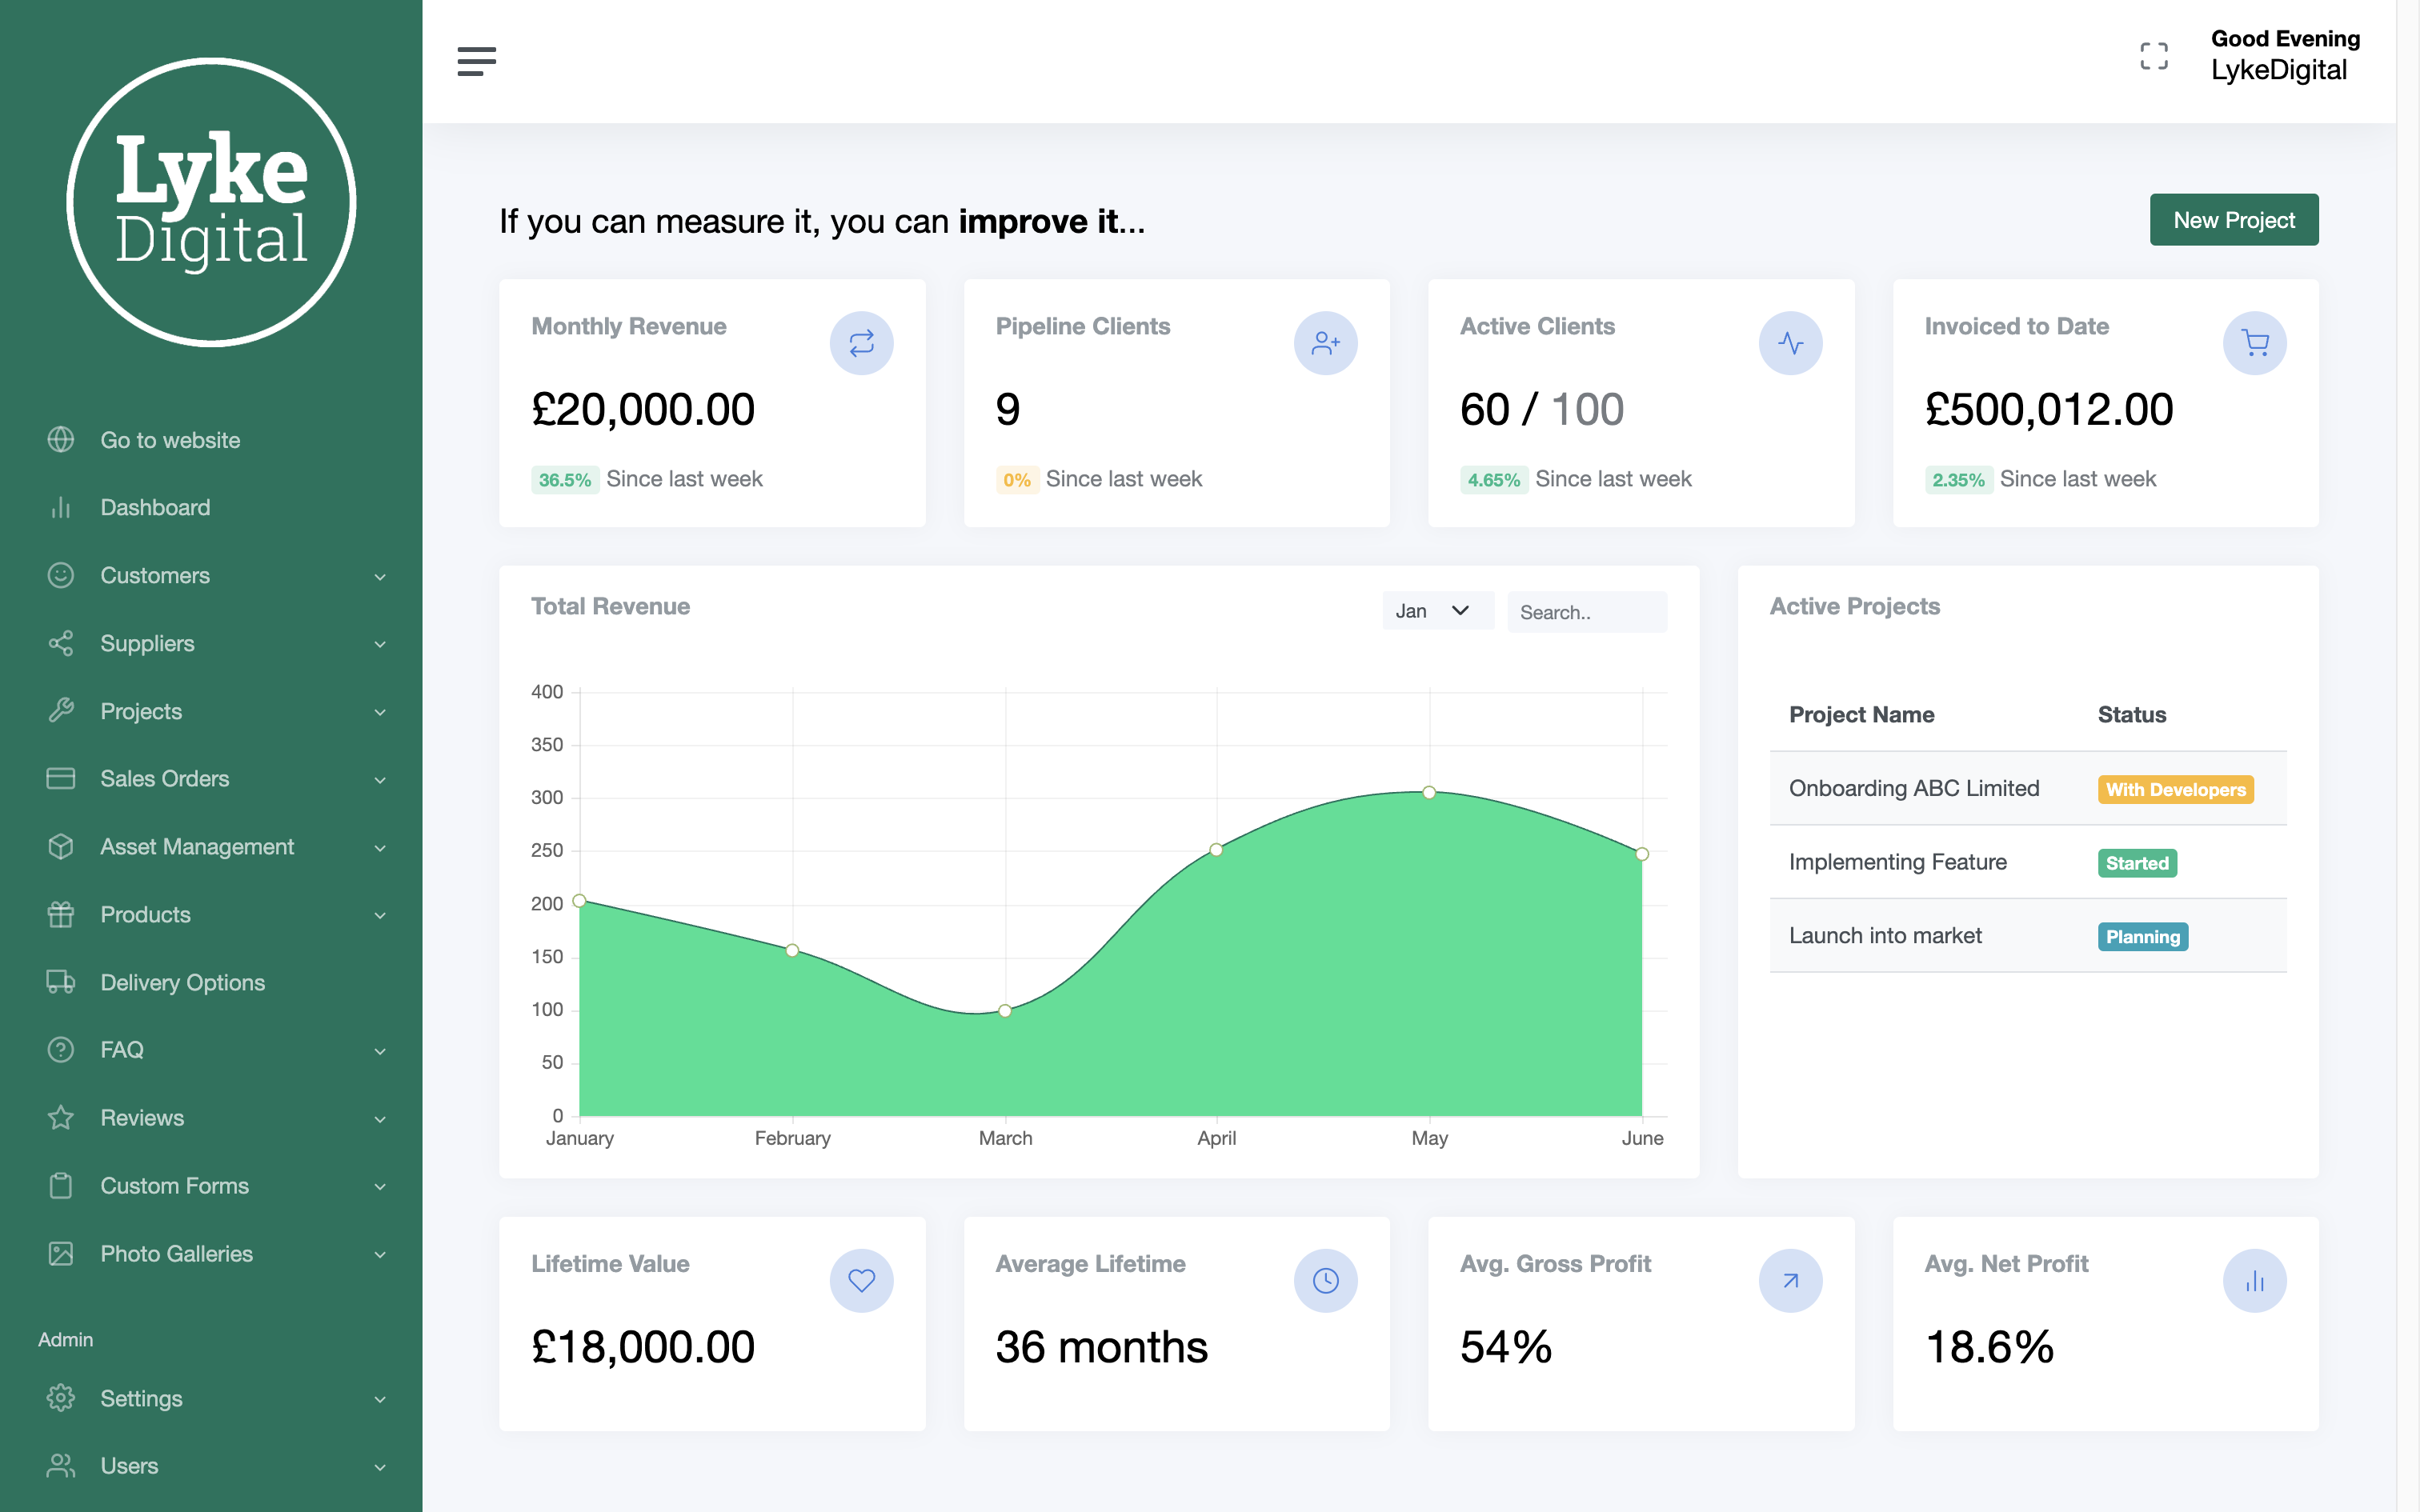Toggle the hamburger sidebar menu icon
Screen dimensions: 2420x1512
476,61
